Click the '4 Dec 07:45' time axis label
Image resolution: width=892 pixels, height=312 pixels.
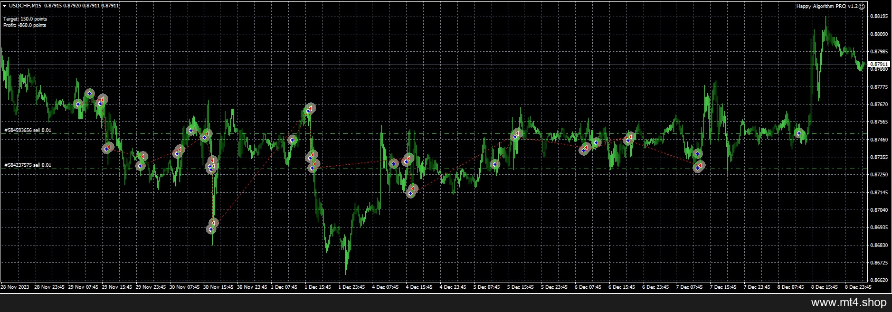(385, 288)
